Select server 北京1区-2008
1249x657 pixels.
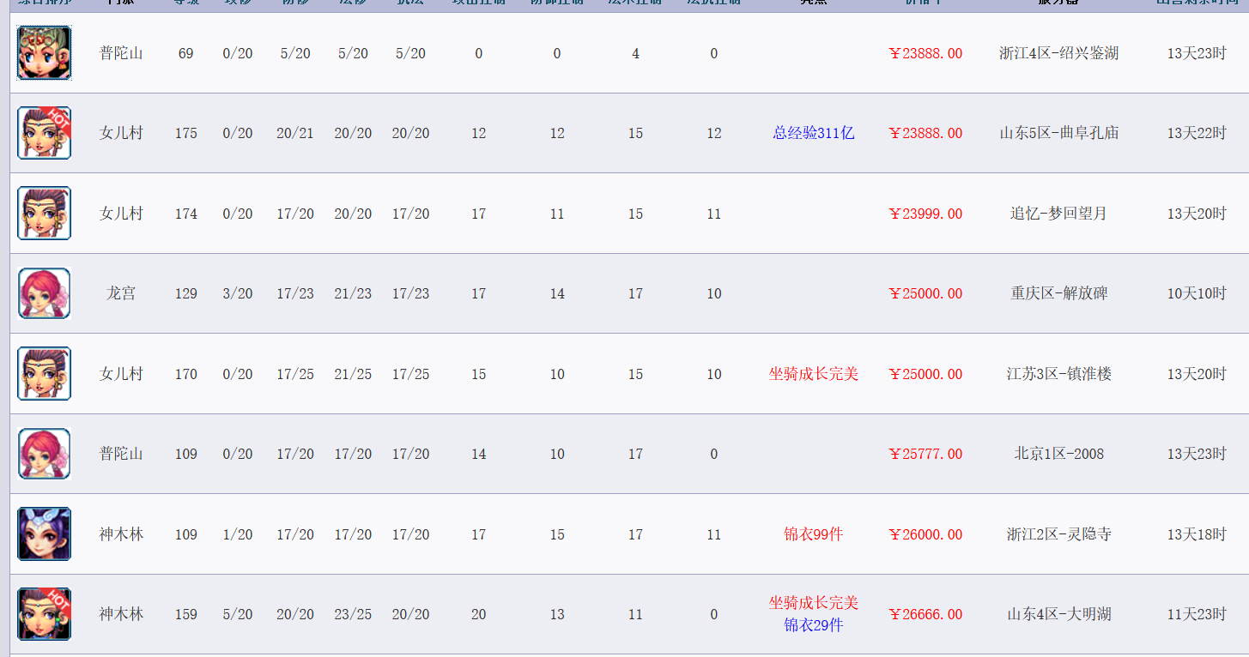tap(1058, 454)
